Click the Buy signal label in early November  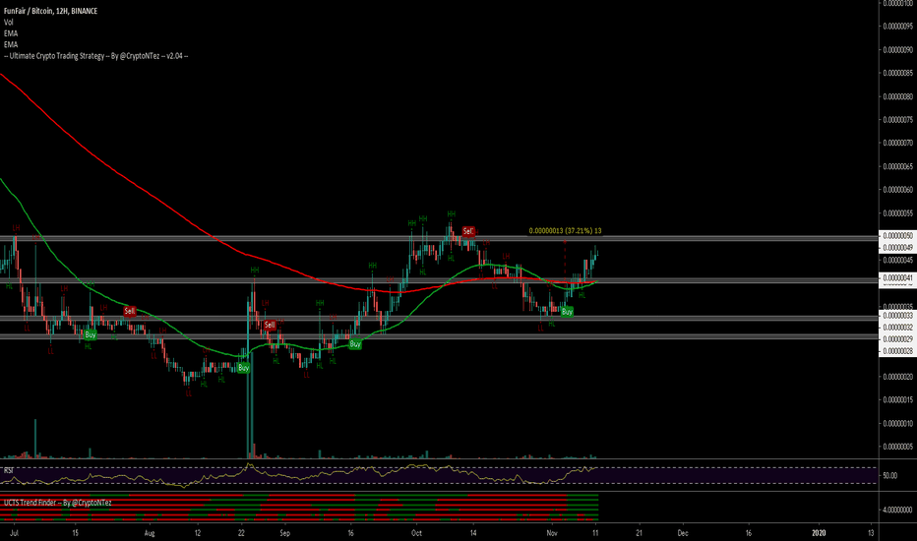(567, 313)
